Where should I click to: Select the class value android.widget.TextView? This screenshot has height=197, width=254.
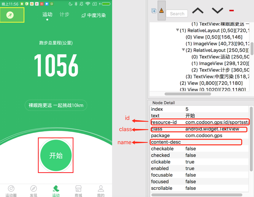click(212, 129)
